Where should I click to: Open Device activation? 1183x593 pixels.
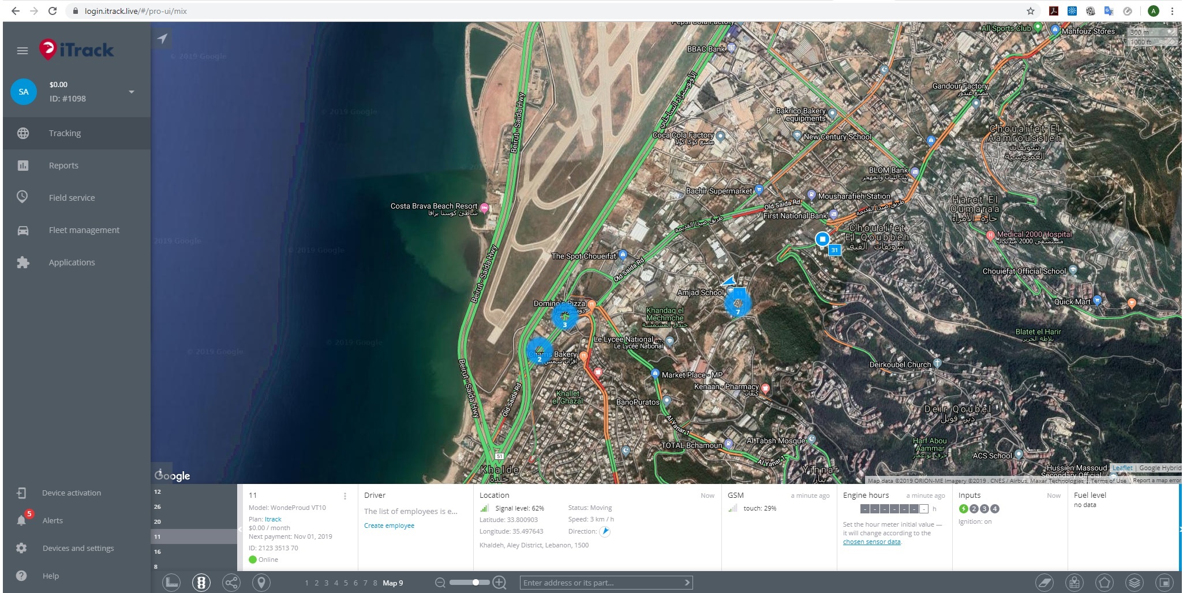[x=76, y=493]
